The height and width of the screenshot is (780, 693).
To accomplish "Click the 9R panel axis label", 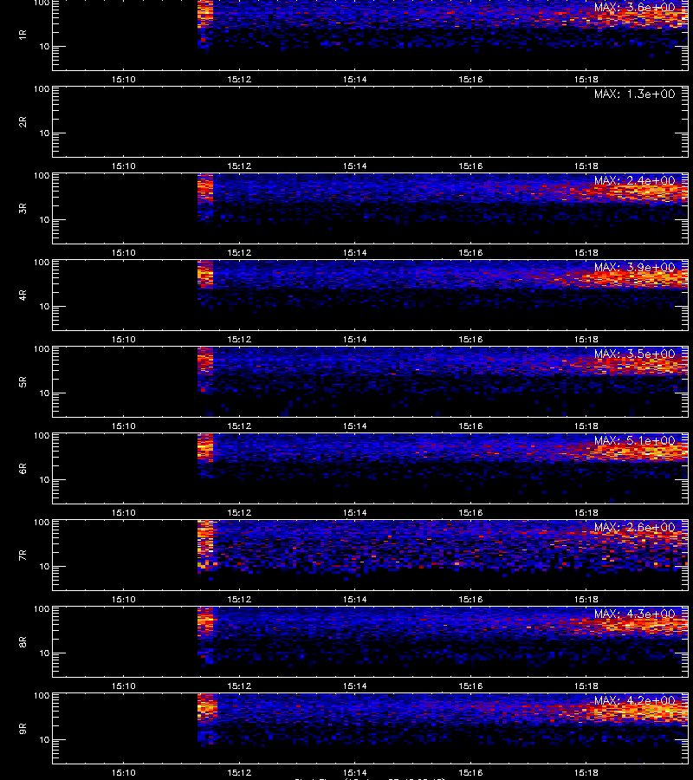I will tap(23, 729).
